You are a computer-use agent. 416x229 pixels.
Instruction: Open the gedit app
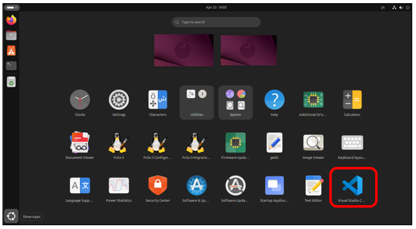(x=275, y=146)
